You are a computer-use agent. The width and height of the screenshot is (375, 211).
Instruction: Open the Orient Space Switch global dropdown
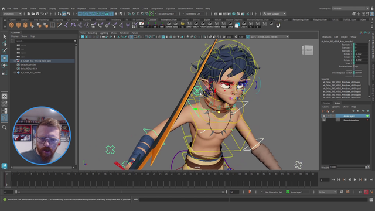358,73
